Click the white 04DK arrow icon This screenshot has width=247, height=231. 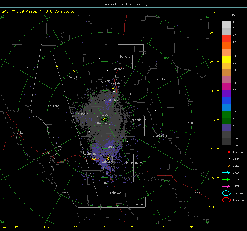point(226,159)
